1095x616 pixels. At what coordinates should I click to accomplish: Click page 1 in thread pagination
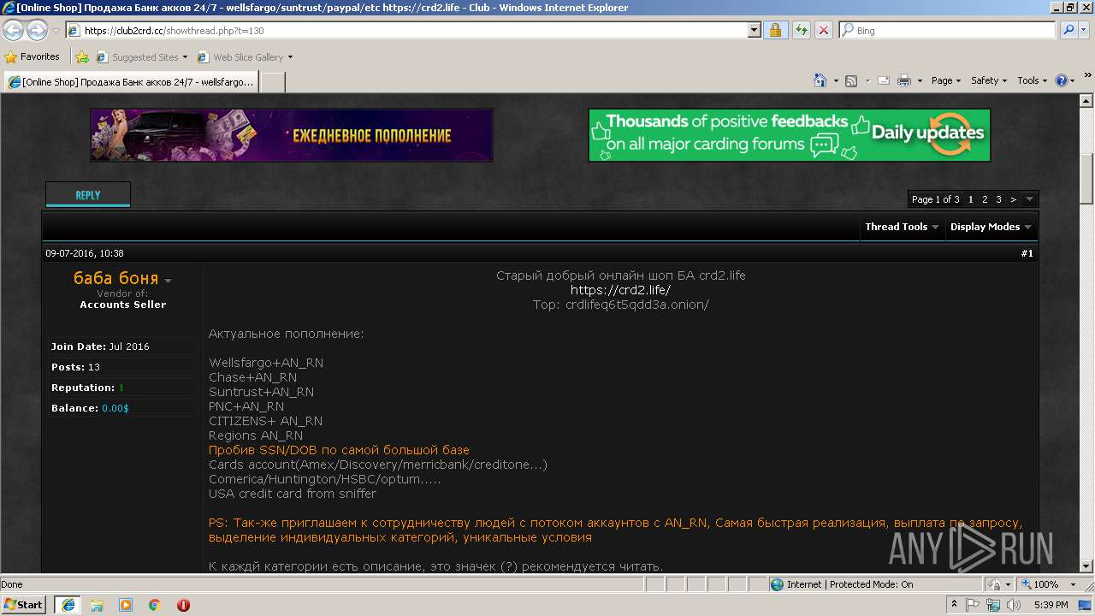[x=971, y=199]
